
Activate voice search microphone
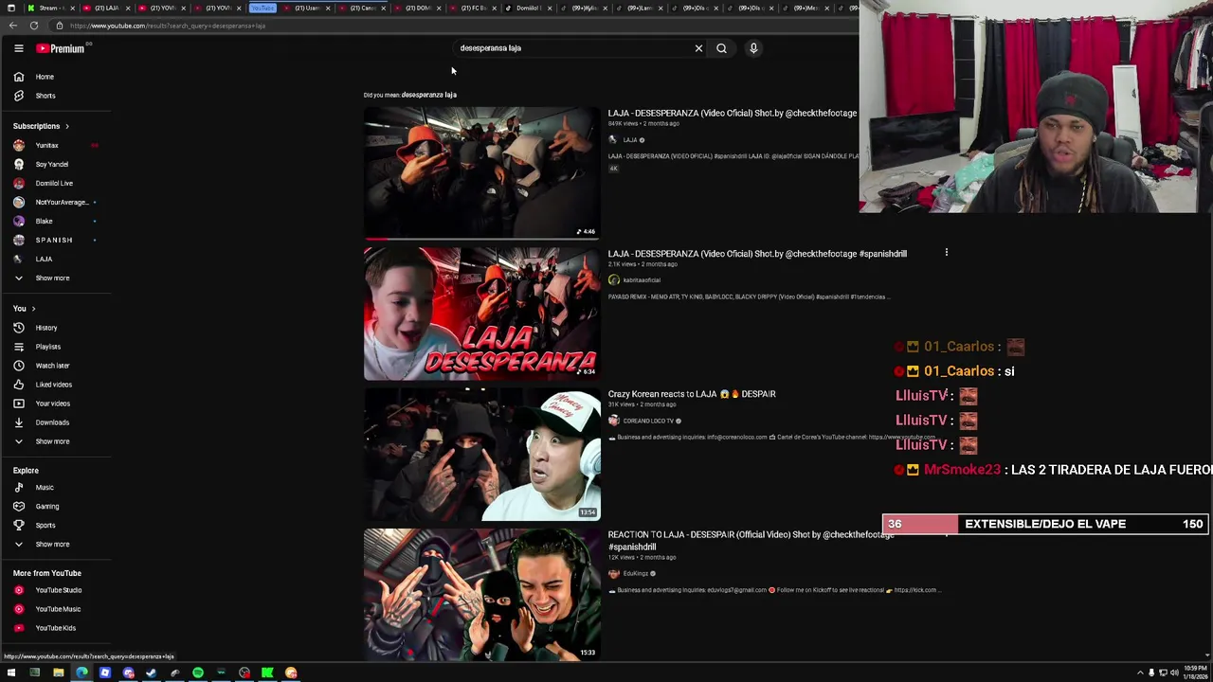click(x=753, y=48)
